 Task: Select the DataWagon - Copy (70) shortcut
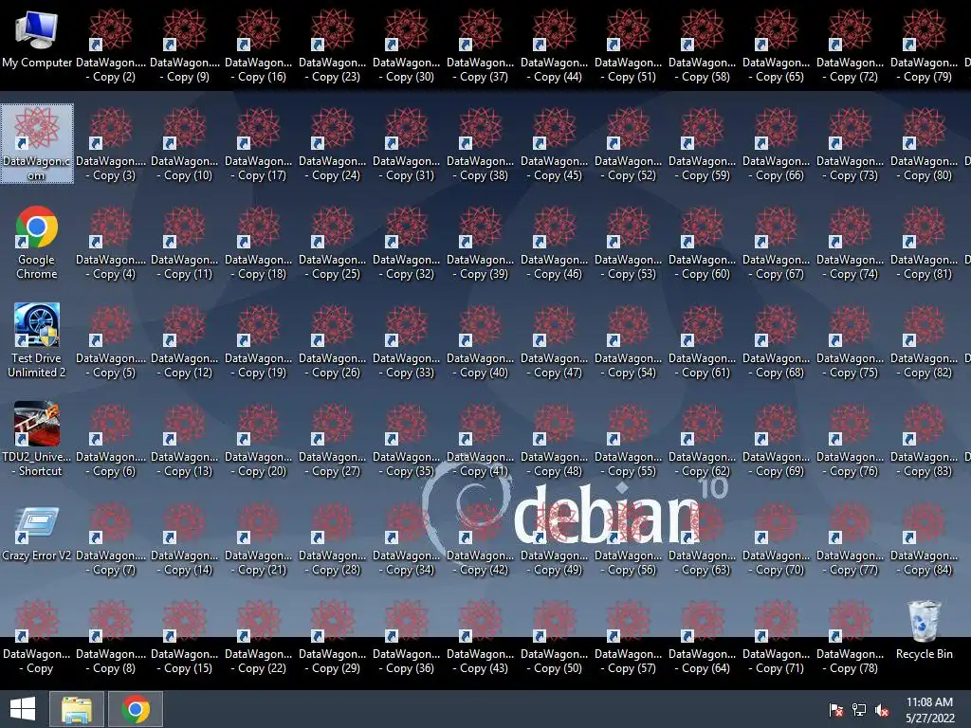(777, 538)
